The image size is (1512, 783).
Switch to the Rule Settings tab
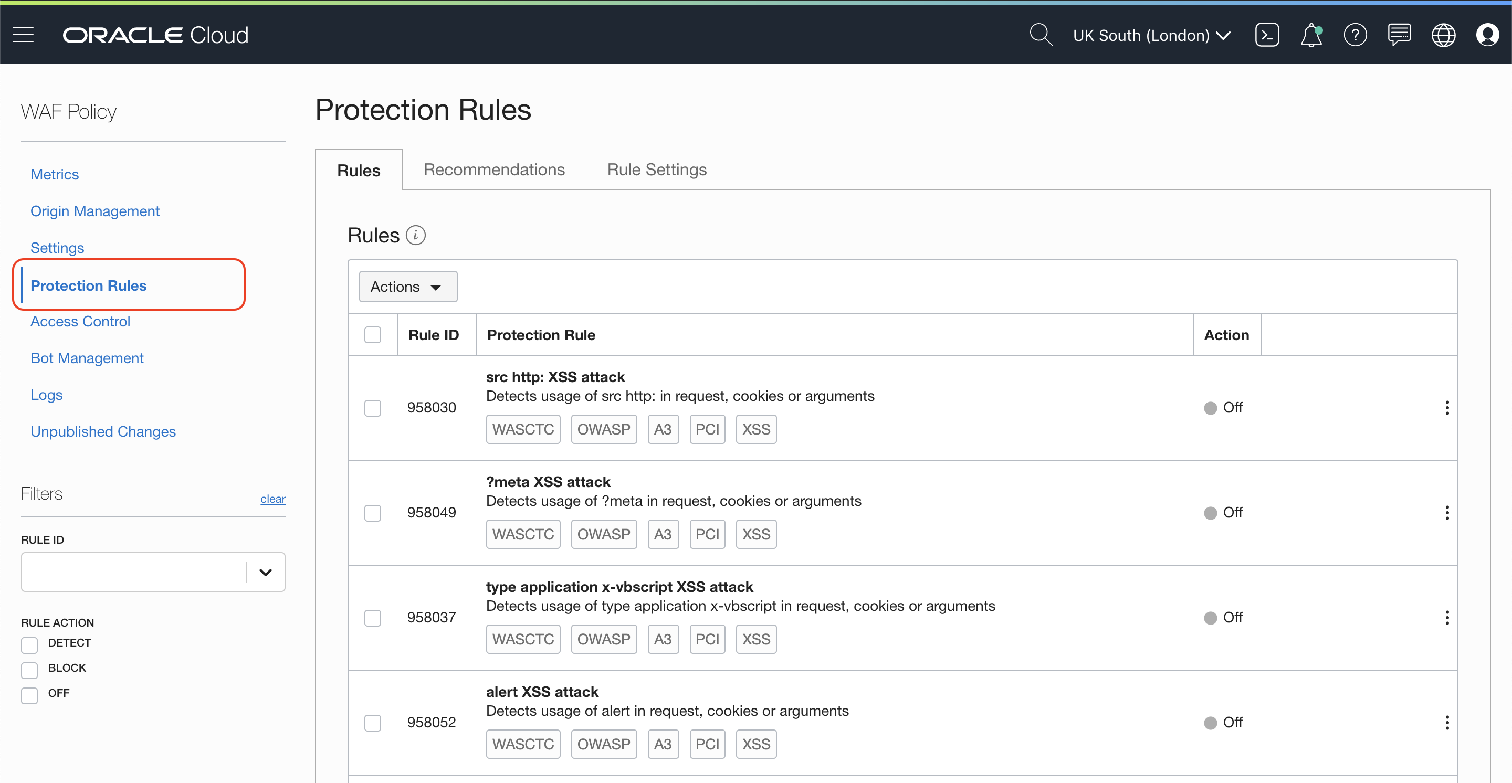tap(656, 170)
